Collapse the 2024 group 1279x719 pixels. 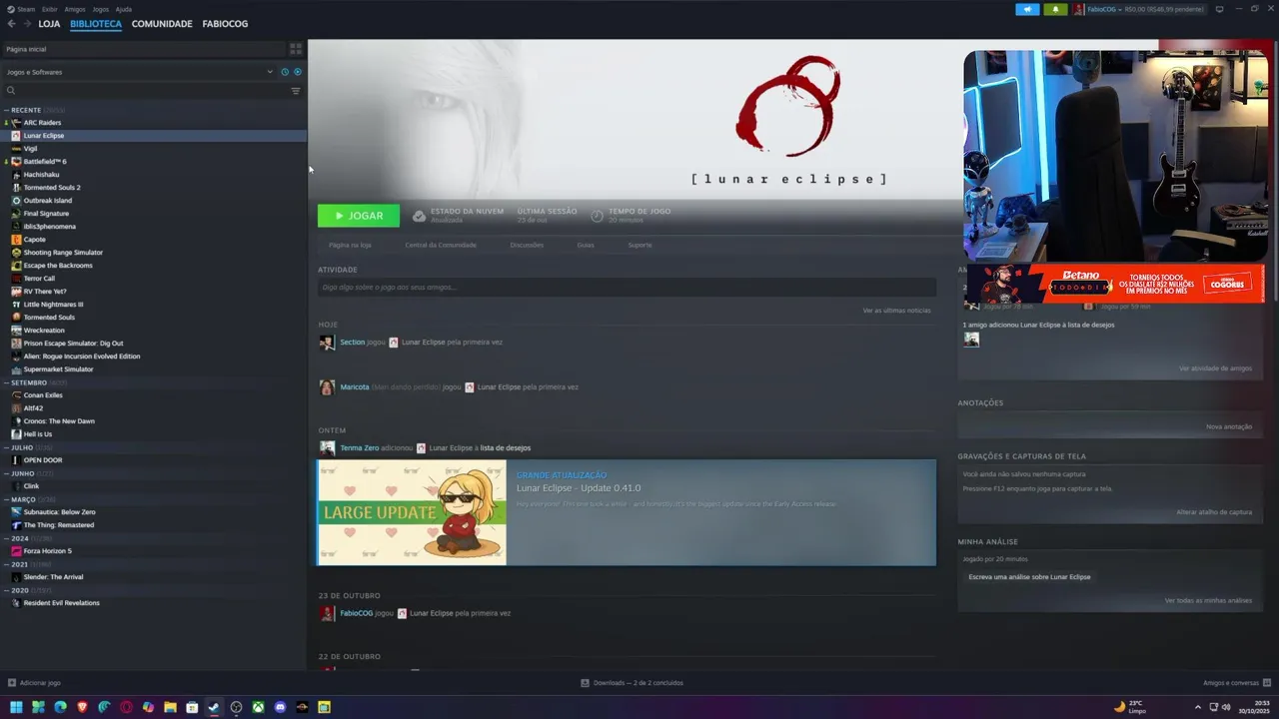click(x=6, y=538)
